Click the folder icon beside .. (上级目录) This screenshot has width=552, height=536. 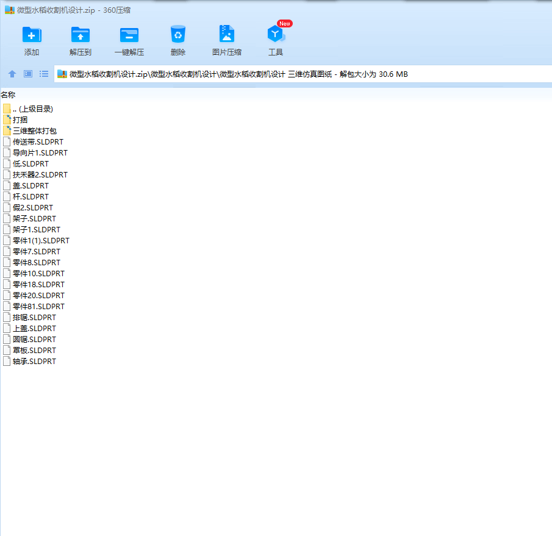(x=7, y=109)
